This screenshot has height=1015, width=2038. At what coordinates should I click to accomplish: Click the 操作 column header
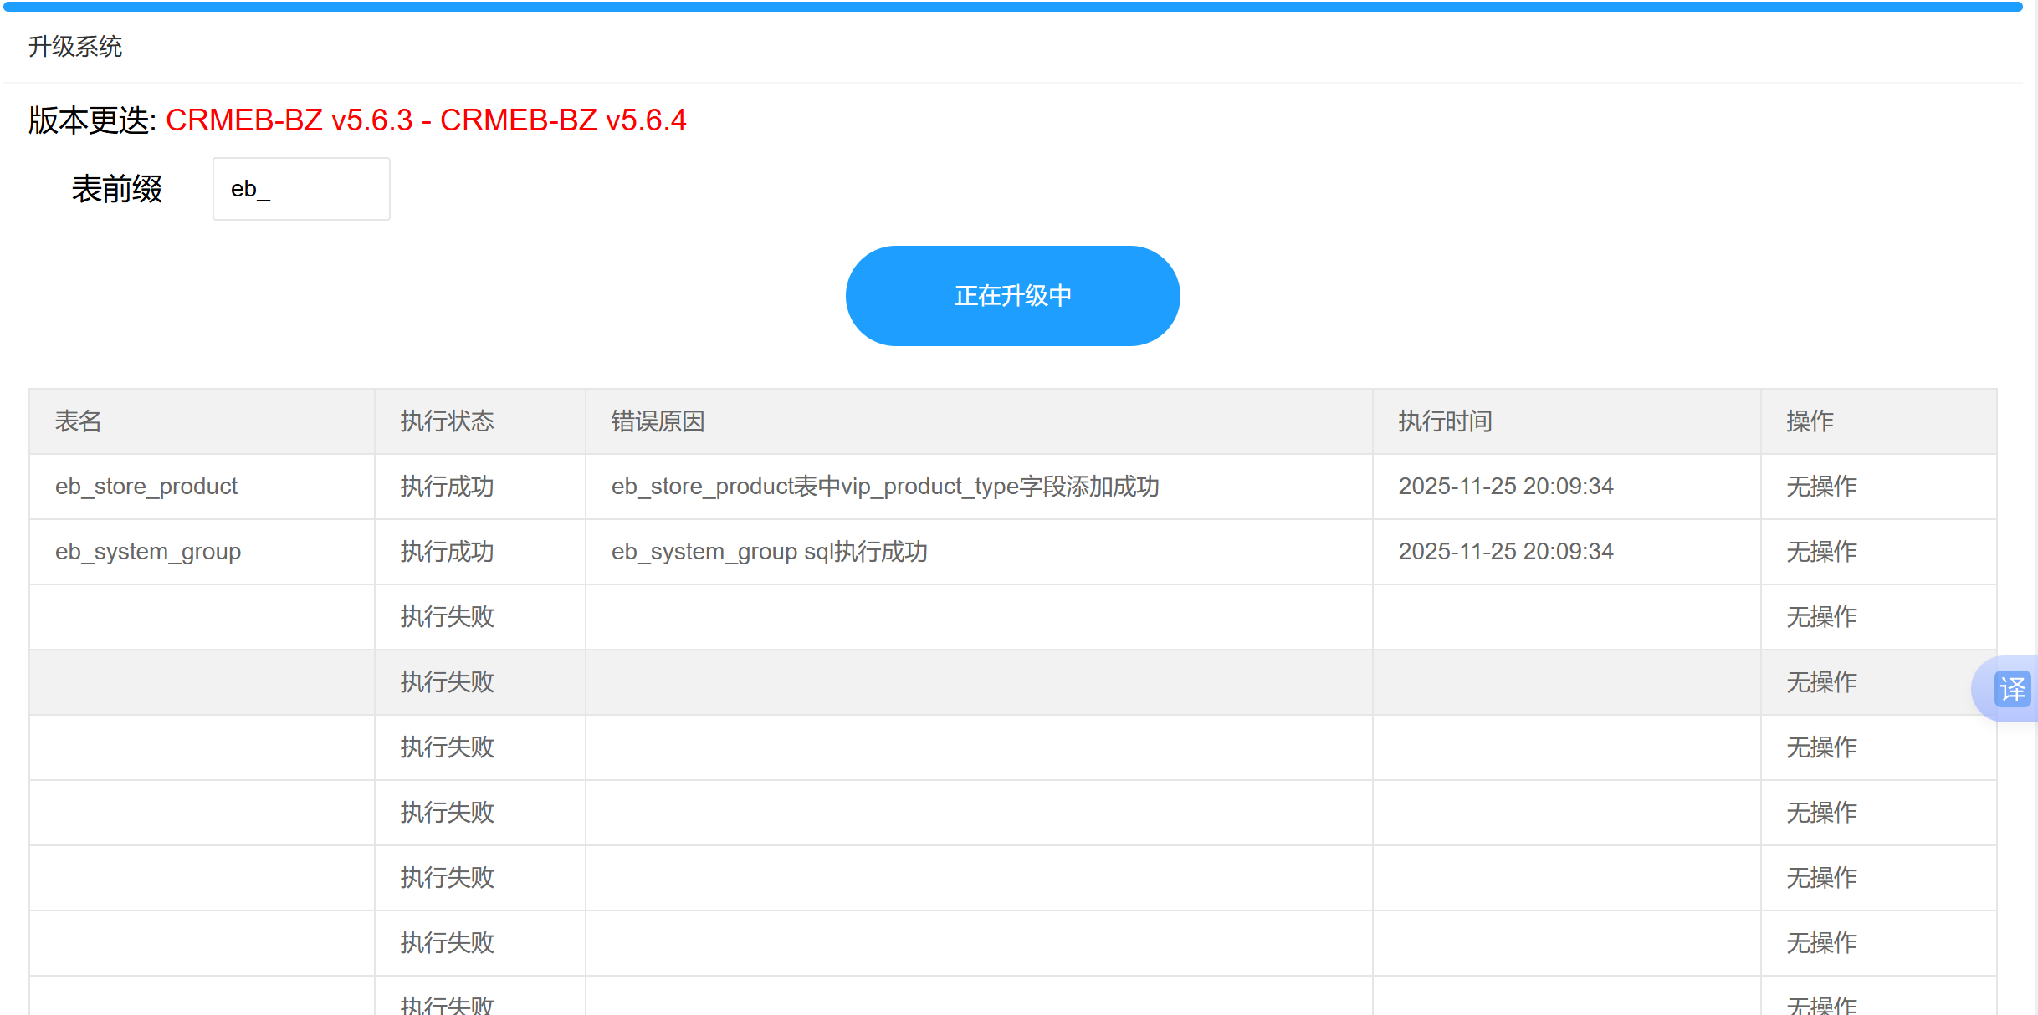(1810, 421)
